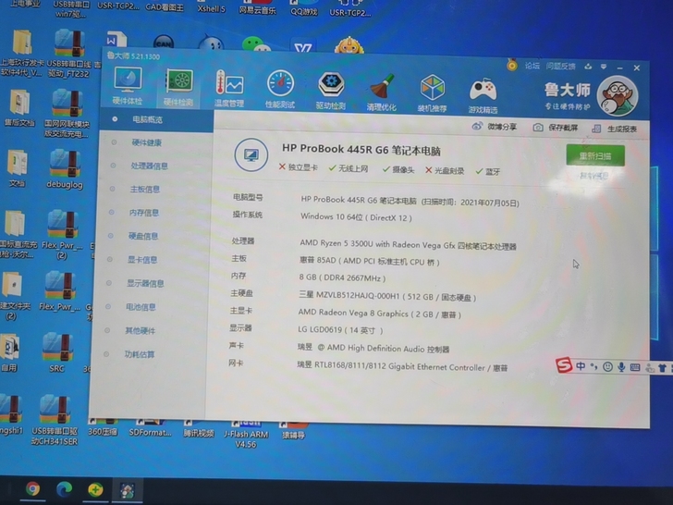Select the 腾讯视频 desktop shortcut

pyautogui.click(x=198, y=429)
